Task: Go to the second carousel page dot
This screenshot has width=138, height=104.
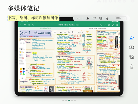Action: tap(66, 100)
